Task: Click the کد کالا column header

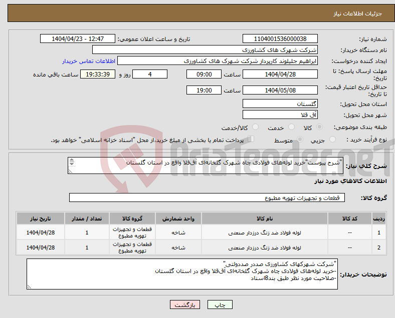Action: point(350,218)
